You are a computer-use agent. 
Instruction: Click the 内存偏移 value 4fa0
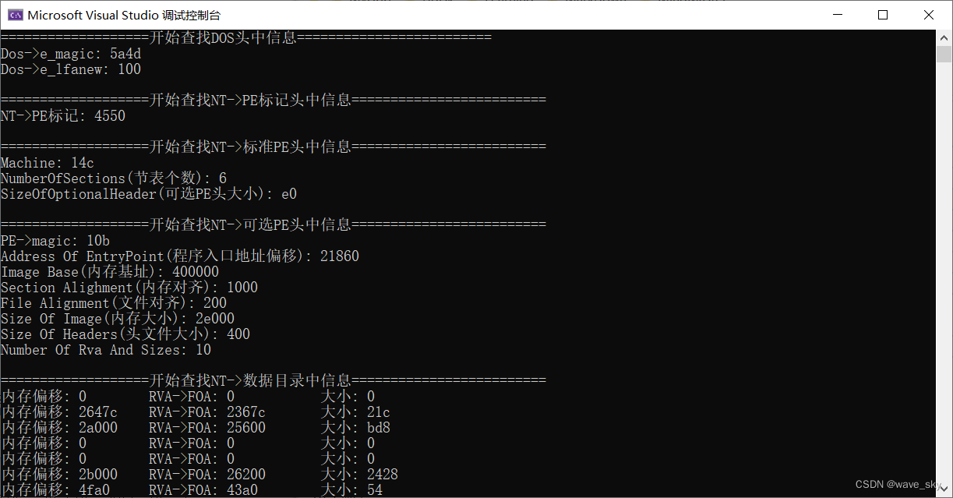pyautogui.click(x=94, y=490)
